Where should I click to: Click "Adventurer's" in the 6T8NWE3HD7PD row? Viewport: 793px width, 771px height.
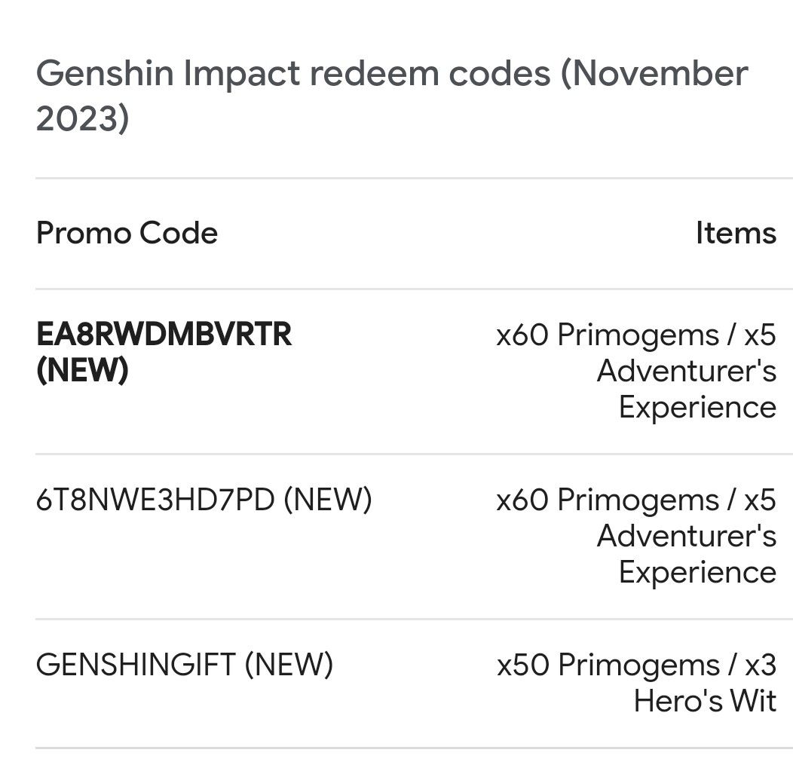[687, 536]
